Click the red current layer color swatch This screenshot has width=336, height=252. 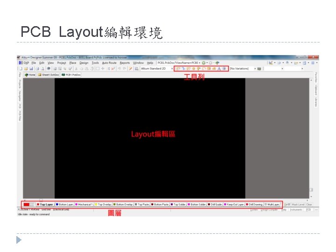tap(27, 205)
